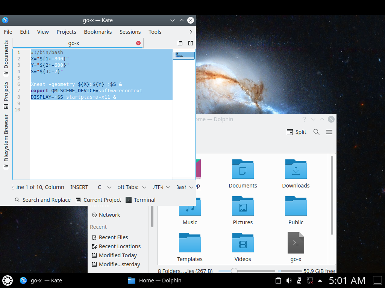Open the Bookmarks menu
This screenshot has width=385, height=288.
pyautogui.click(x=98, y=32)
